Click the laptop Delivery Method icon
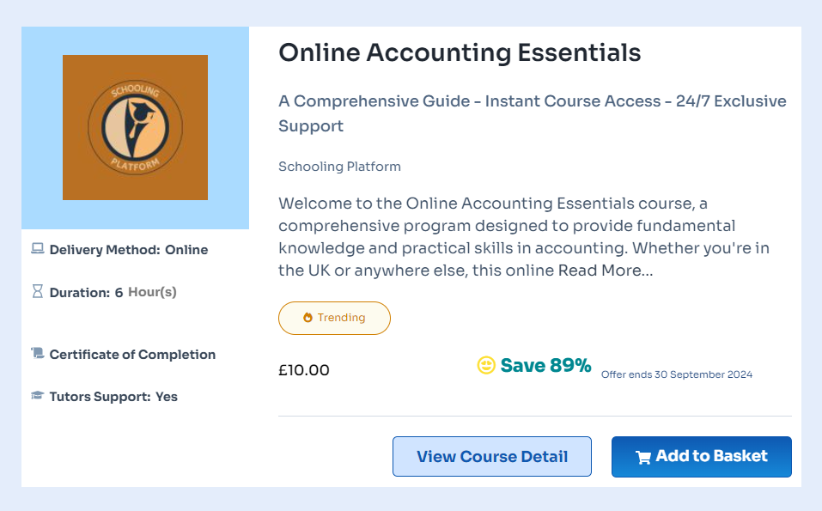 point(37,250)
